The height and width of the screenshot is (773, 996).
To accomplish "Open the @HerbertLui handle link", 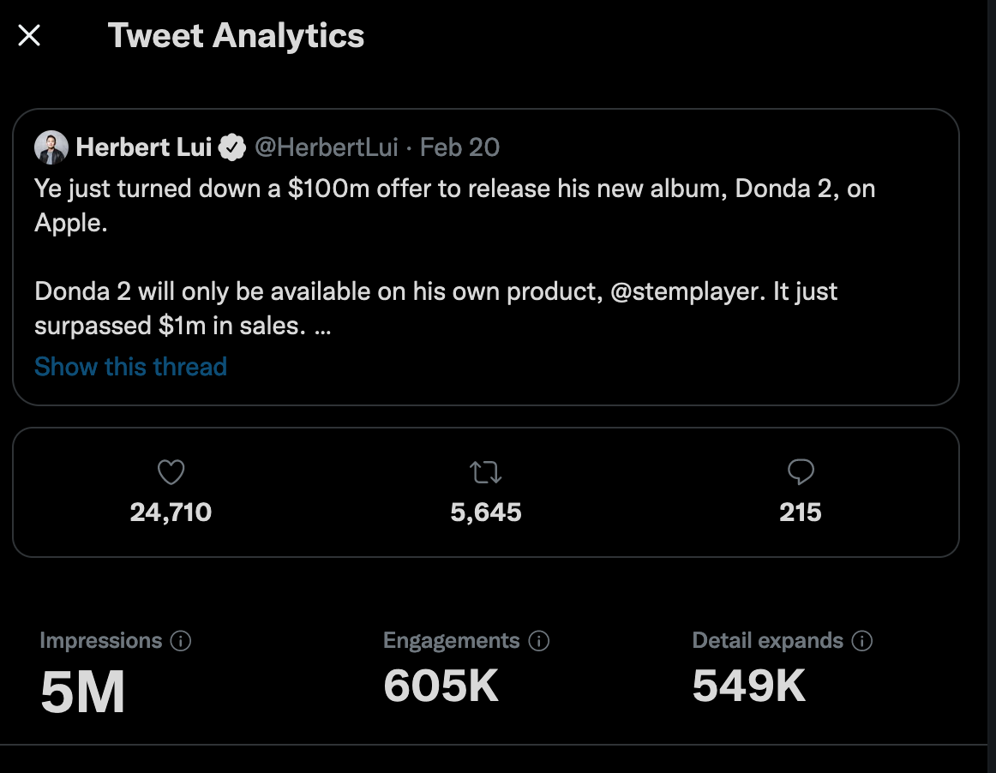I will pos(327,147).
